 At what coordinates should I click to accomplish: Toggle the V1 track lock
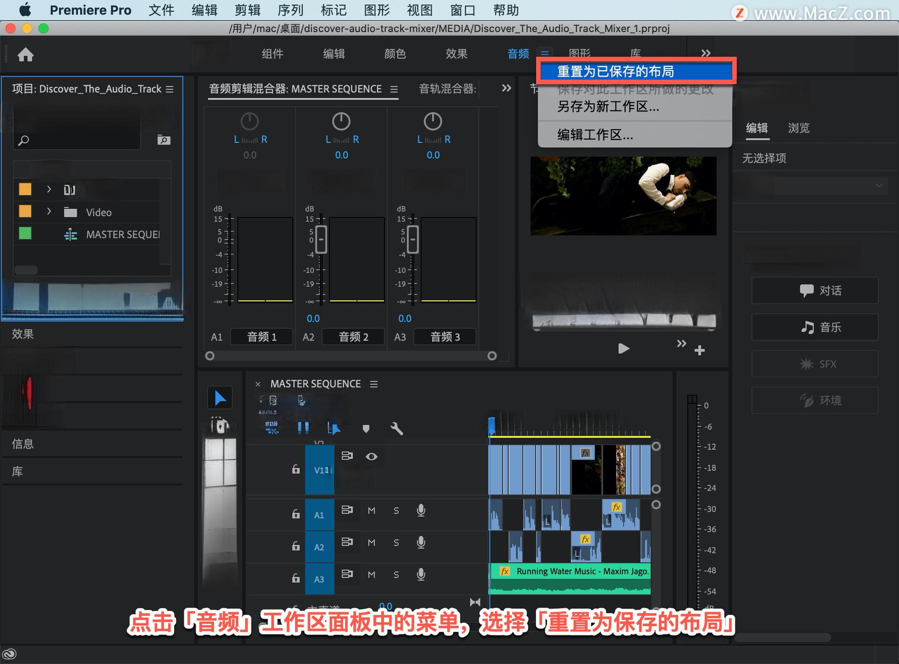coord(296,469)
